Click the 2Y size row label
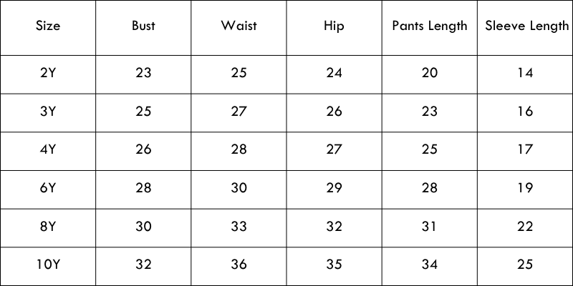 [48, 72]
